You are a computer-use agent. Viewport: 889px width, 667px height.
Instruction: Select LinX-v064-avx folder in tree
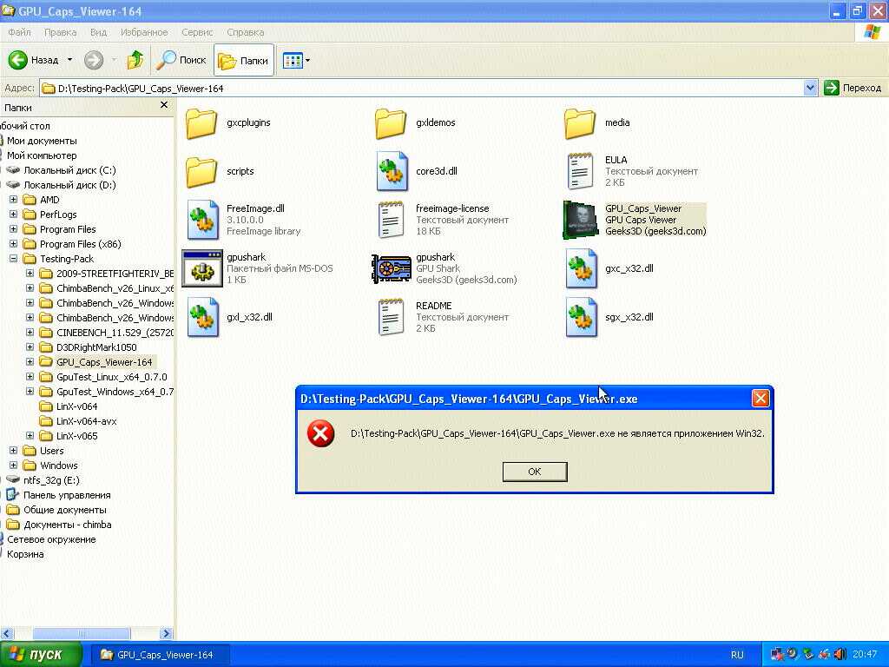point(86,421)
